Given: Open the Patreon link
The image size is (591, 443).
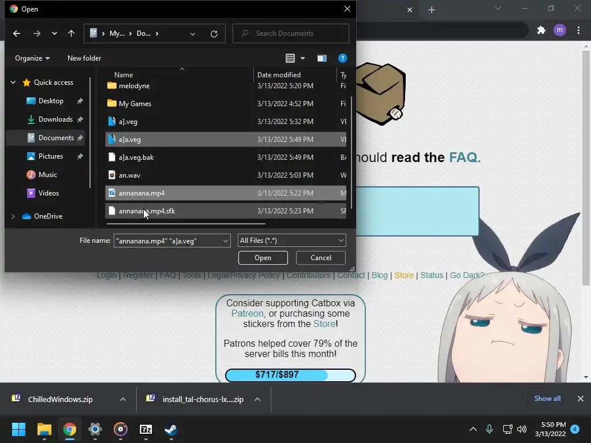Looking at the screenshot, I should click(247, 313).
